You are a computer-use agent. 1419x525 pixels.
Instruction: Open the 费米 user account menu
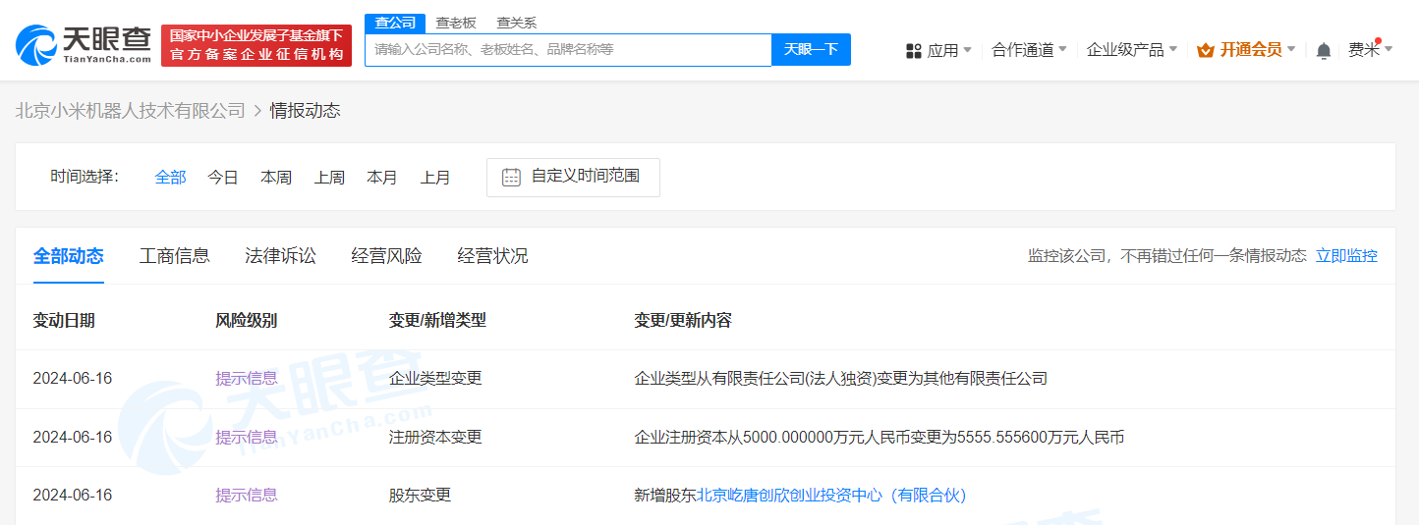[x=1370, y=50]
